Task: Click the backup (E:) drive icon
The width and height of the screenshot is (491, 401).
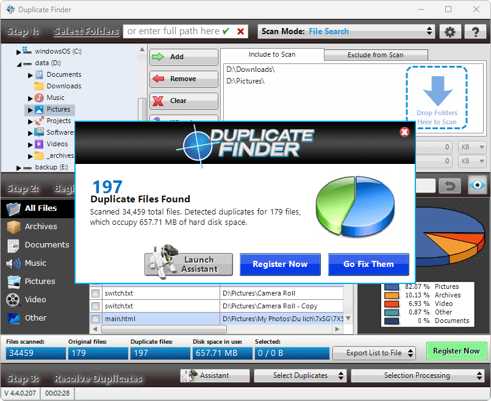Action: [x=27, y=168]
